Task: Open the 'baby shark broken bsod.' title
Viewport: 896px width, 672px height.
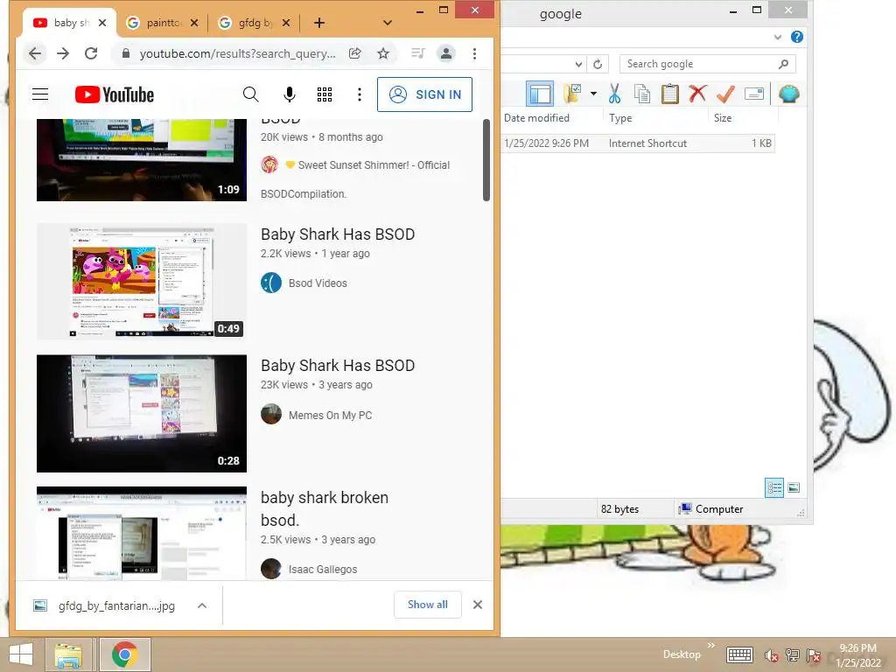Action: tap(325, 508)
